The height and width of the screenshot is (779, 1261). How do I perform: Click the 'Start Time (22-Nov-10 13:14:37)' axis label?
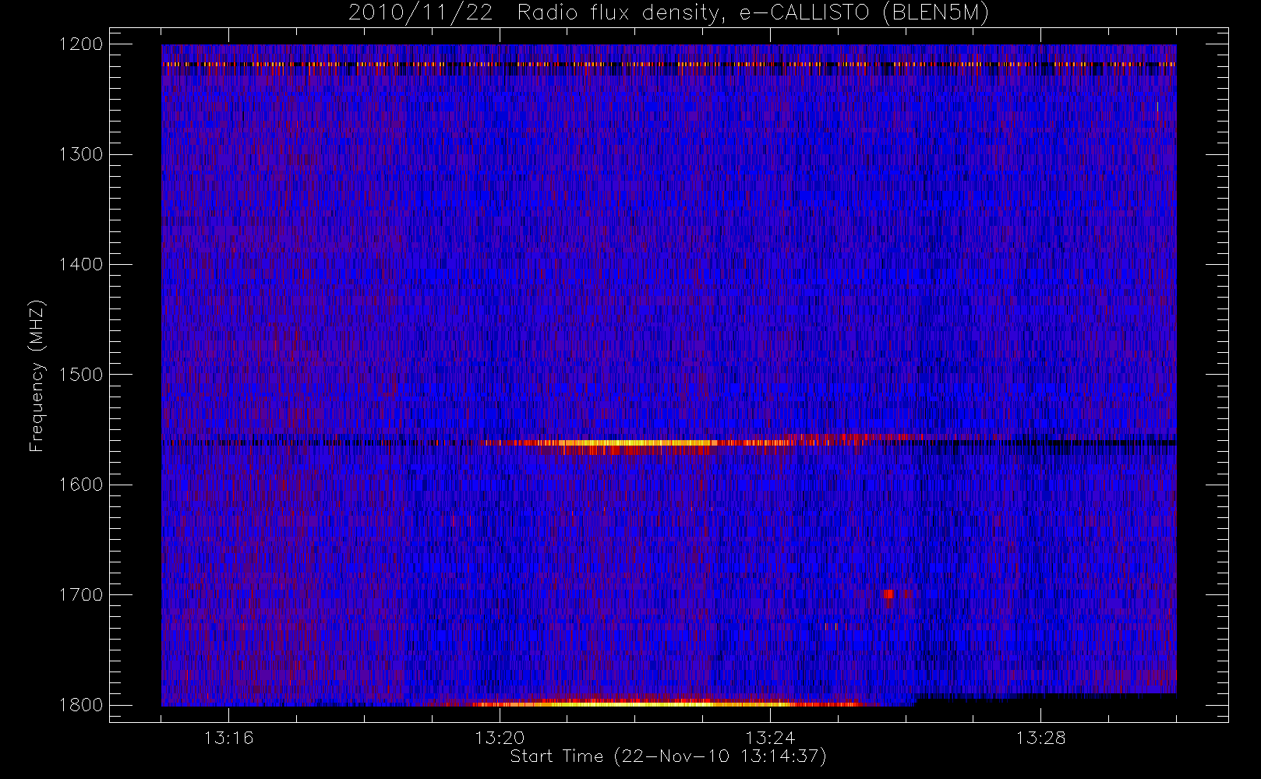point(668,756)
